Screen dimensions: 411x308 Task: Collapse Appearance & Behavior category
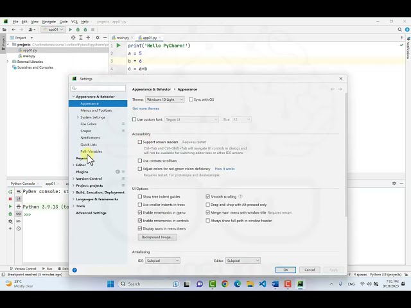coord(73,97)
